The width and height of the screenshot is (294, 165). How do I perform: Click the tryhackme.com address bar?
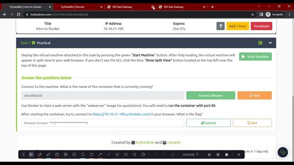click(137, 14)
